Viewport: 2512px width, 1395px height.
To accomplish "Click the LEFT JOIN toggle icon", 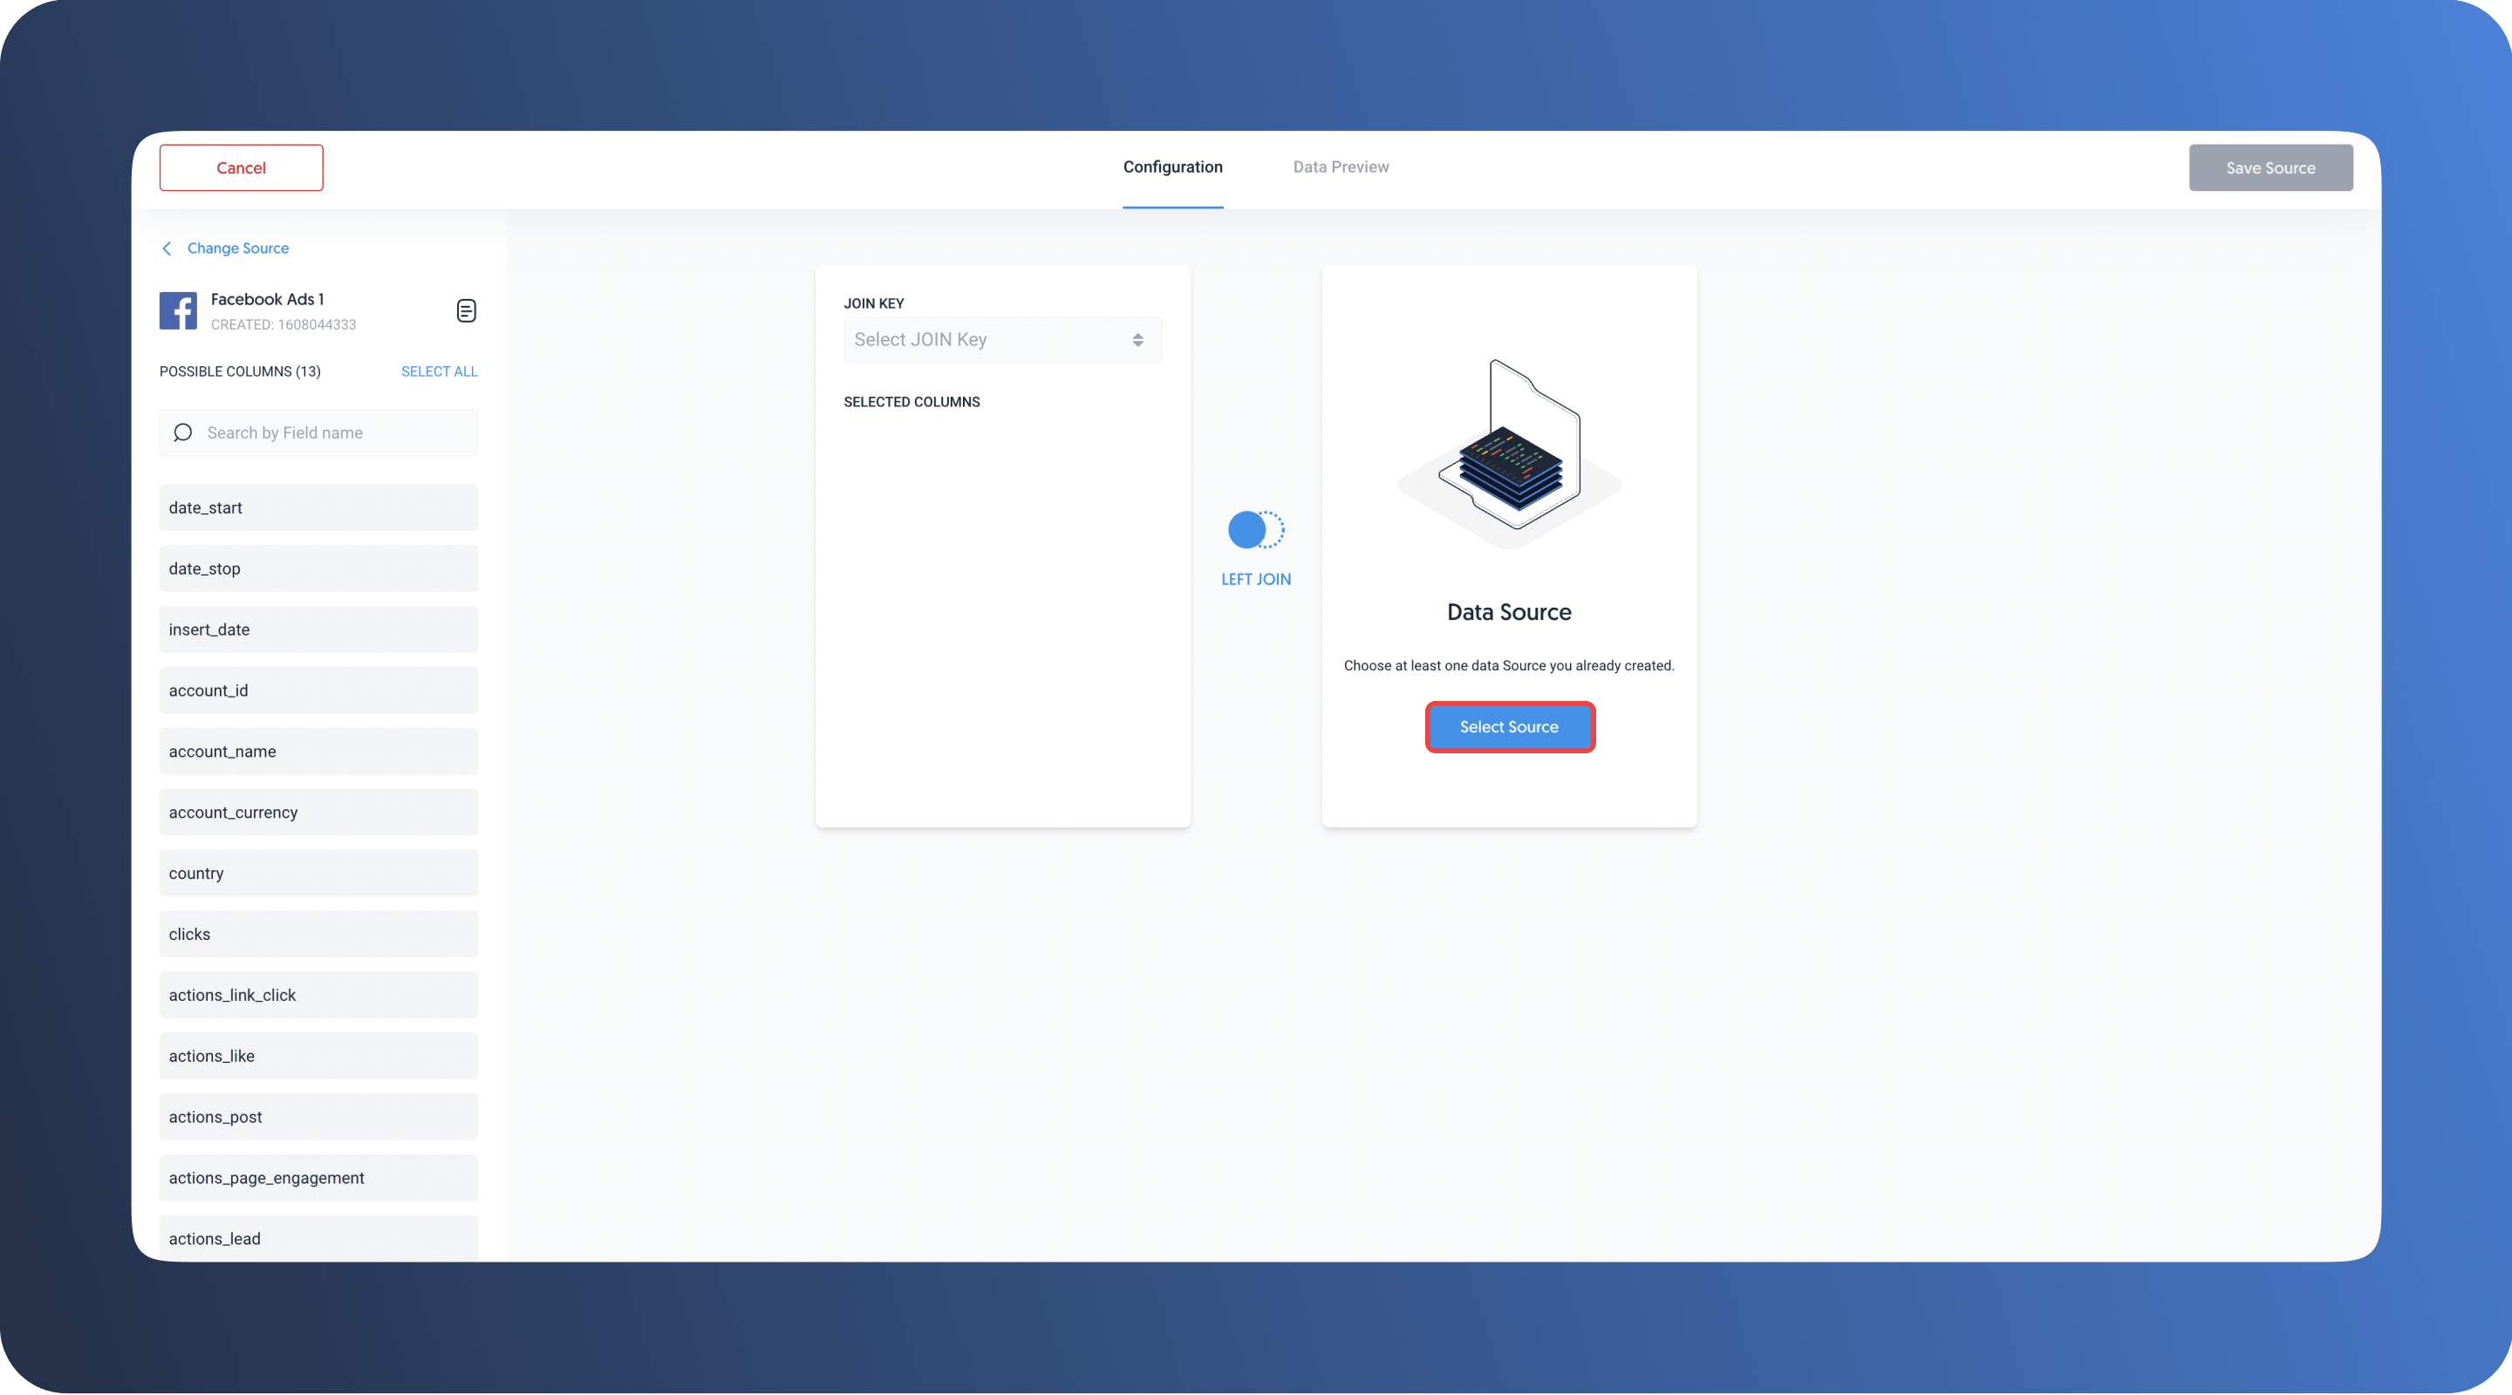I will pyautogui.click(x=1256, y=529).
